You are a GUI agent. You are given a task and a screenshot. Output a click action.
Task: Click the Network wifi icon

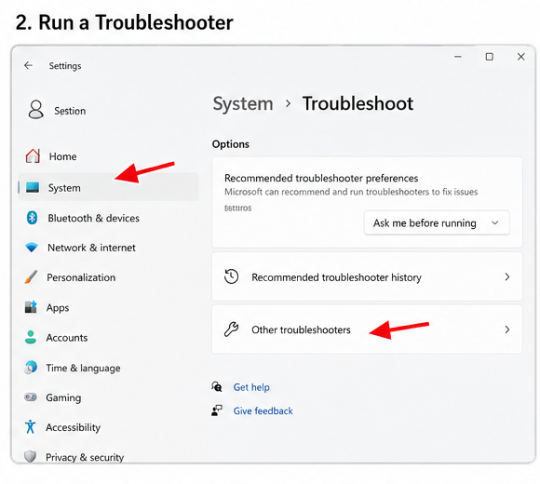pos(32,248)
